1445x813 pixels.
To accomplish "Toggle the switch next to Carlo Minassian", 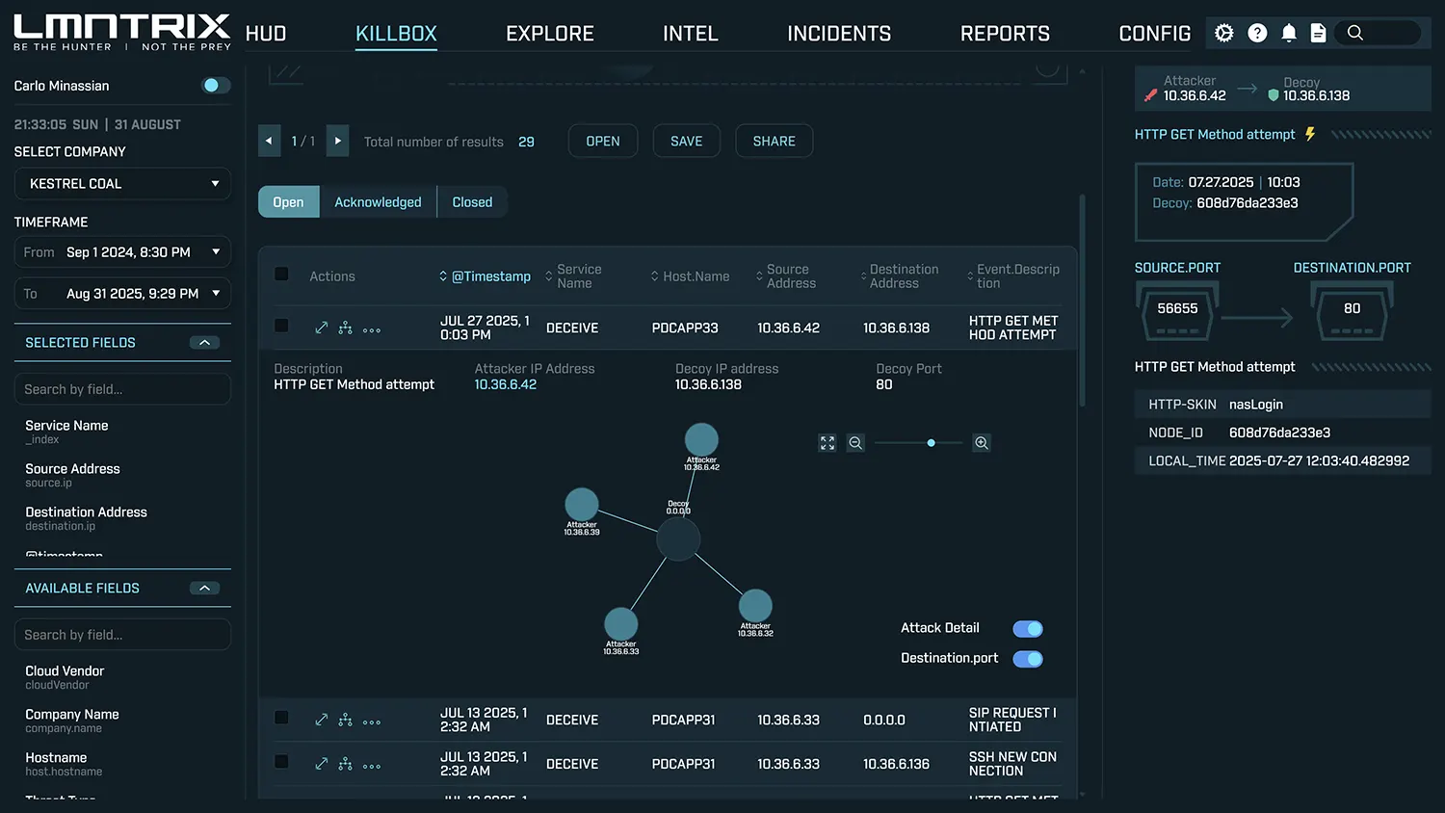I will [216, 86].
